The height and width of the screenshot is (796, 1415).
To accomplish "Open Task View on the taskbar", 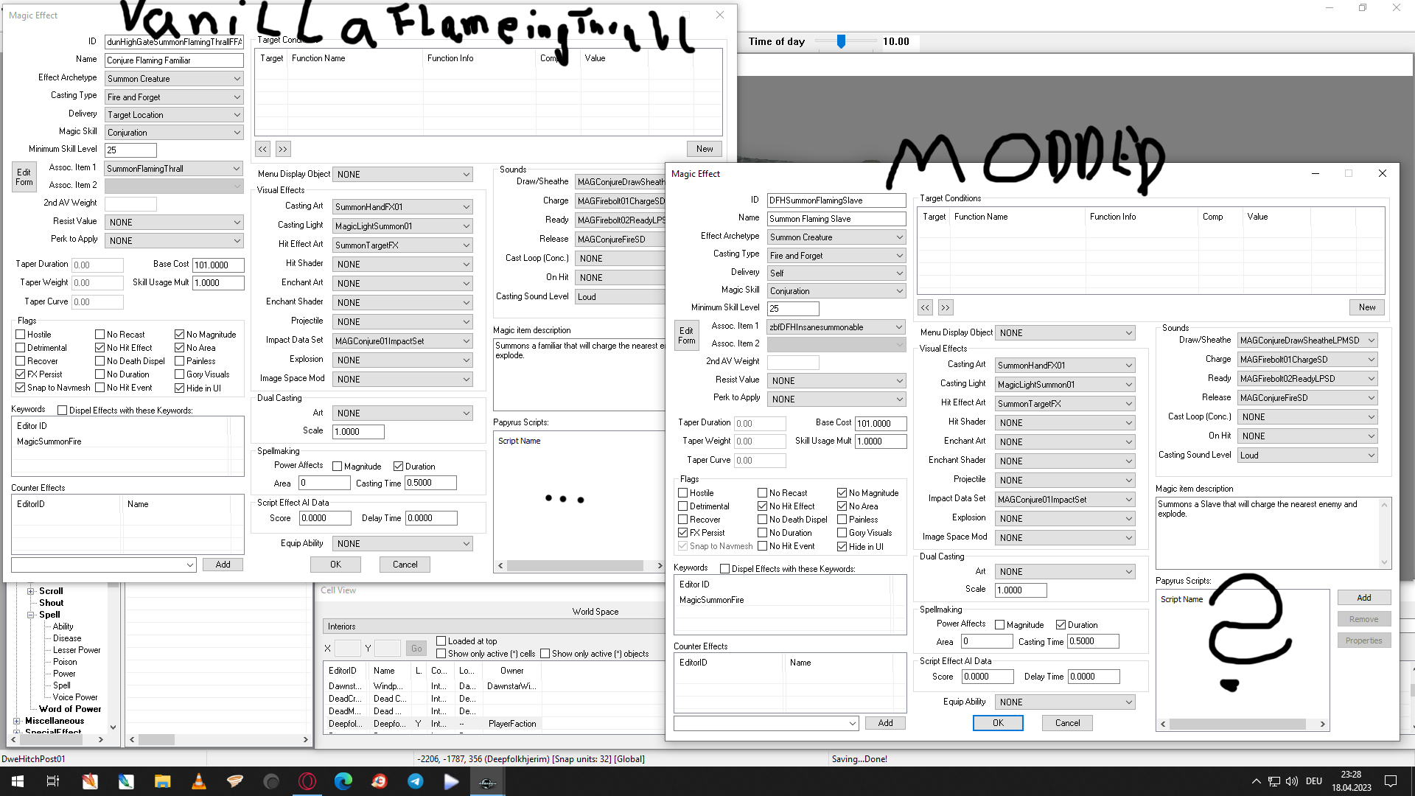I will pyautogui.click(x=53, y=781).
